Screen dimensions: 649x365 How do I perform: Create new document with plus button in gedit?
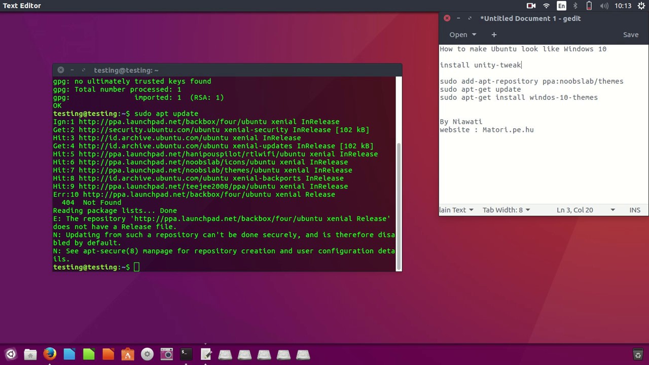coord(494,34)
